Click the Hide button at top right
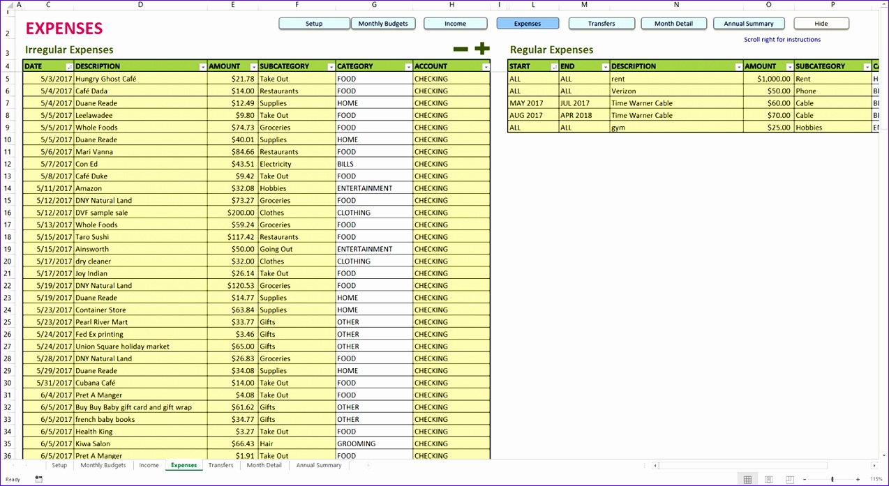This screenshot has height=486, width=889. [821, 23]
